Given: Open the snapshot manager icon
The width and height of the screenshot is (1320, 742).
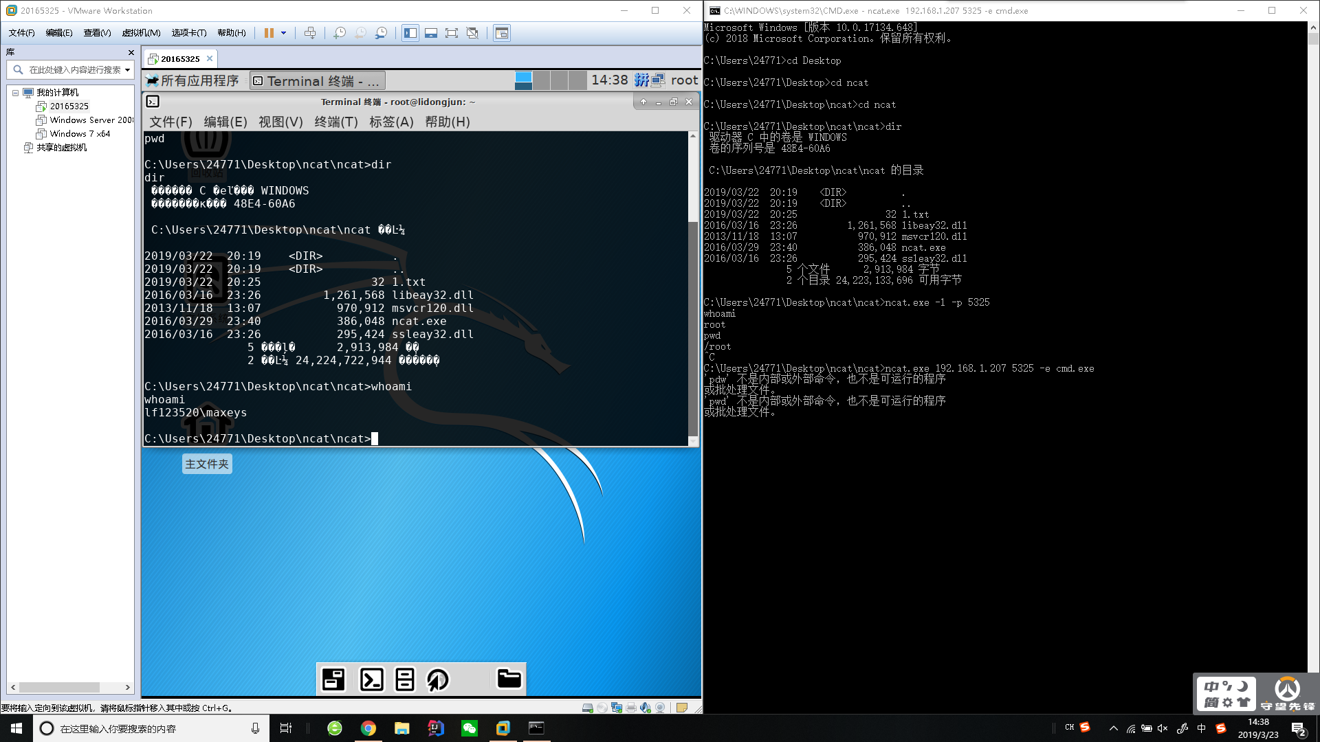Looking at the screenshot, I should pyautogui.click(x=382, y=33).
